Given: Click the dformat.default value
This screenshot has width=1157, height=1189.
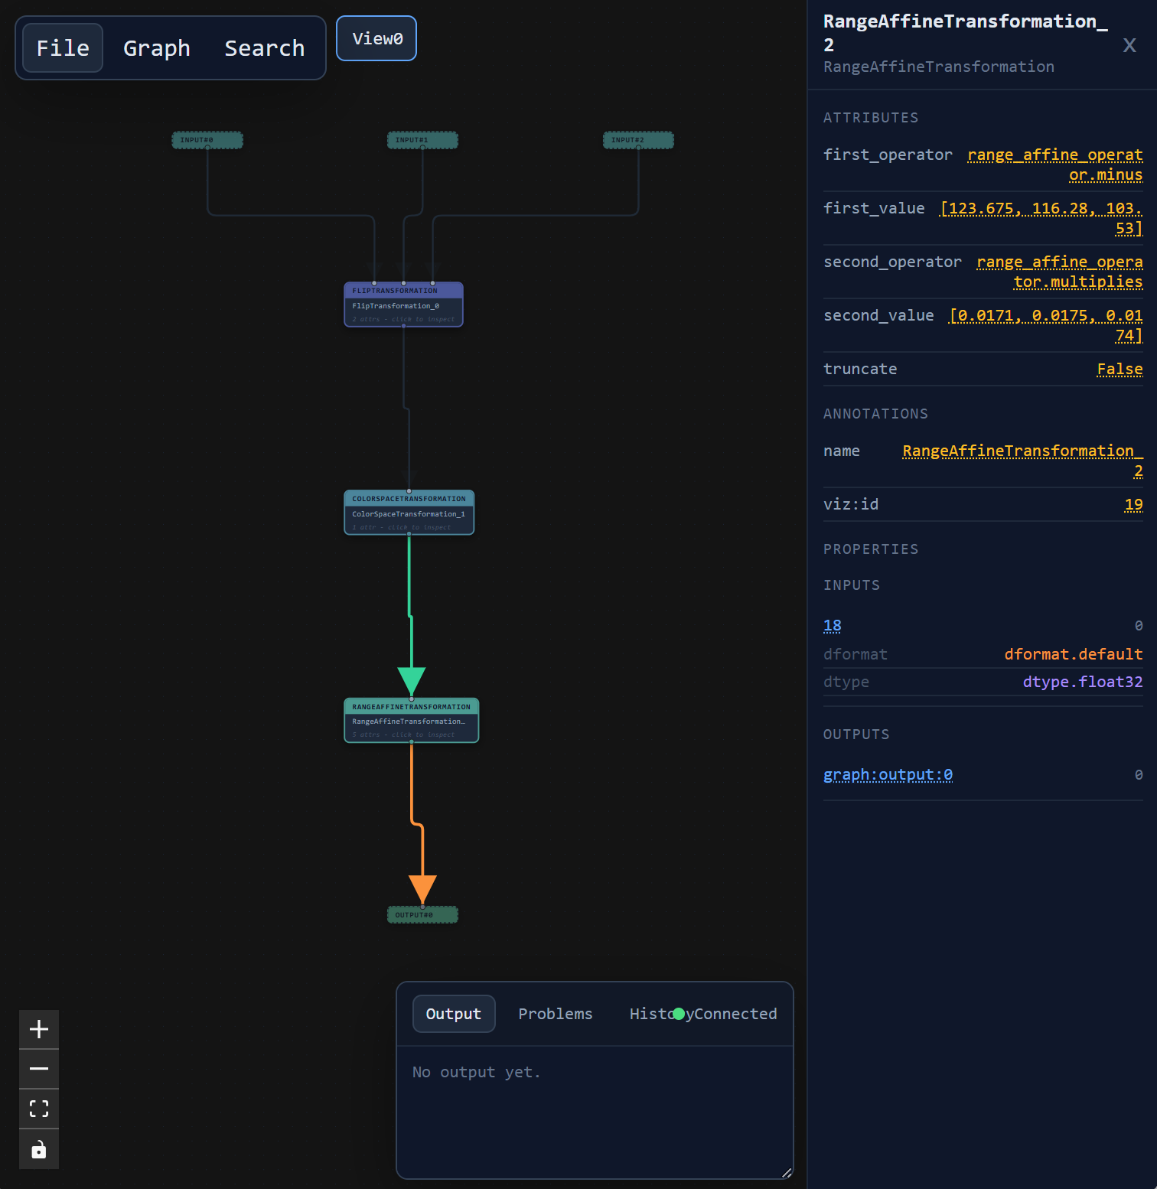Looking at the screenshot, I should [1074, 654].
